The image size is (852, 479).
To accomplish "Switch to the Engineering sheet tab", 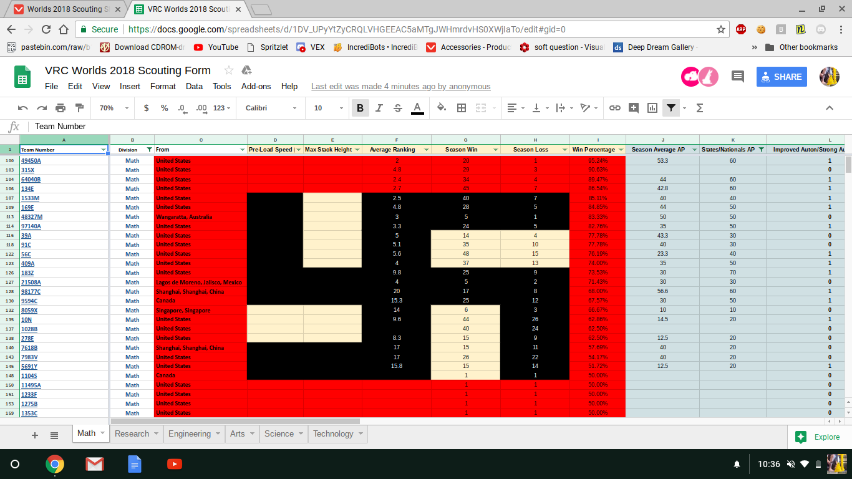I will click(x=191, y=433).
